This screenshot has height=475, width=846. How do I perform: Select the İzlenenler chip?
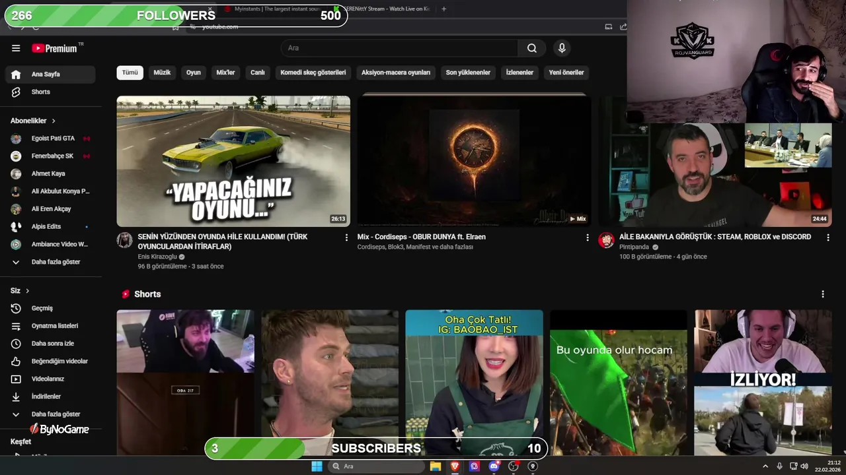click(519, 73)
